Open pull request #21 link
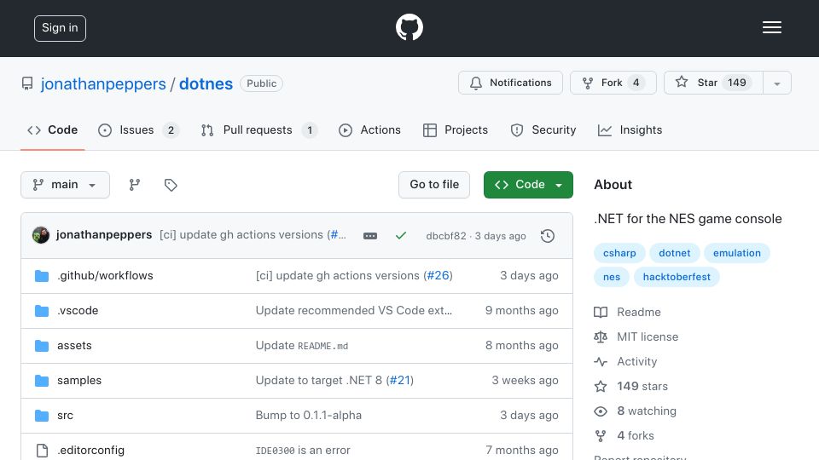This screenshot has height=460, width=819. (x=400, y=380)
